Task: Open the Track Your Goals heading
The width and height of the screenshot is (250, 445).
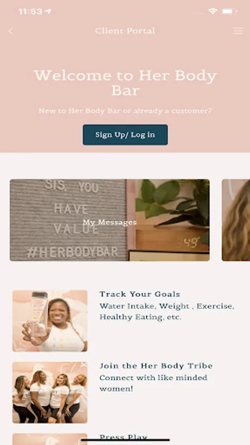Action: [x=140, y=294]
